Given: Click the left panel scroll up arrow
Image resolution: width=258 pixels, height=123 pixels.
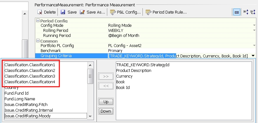Looking at the screenshot, I should click(25, 14).
